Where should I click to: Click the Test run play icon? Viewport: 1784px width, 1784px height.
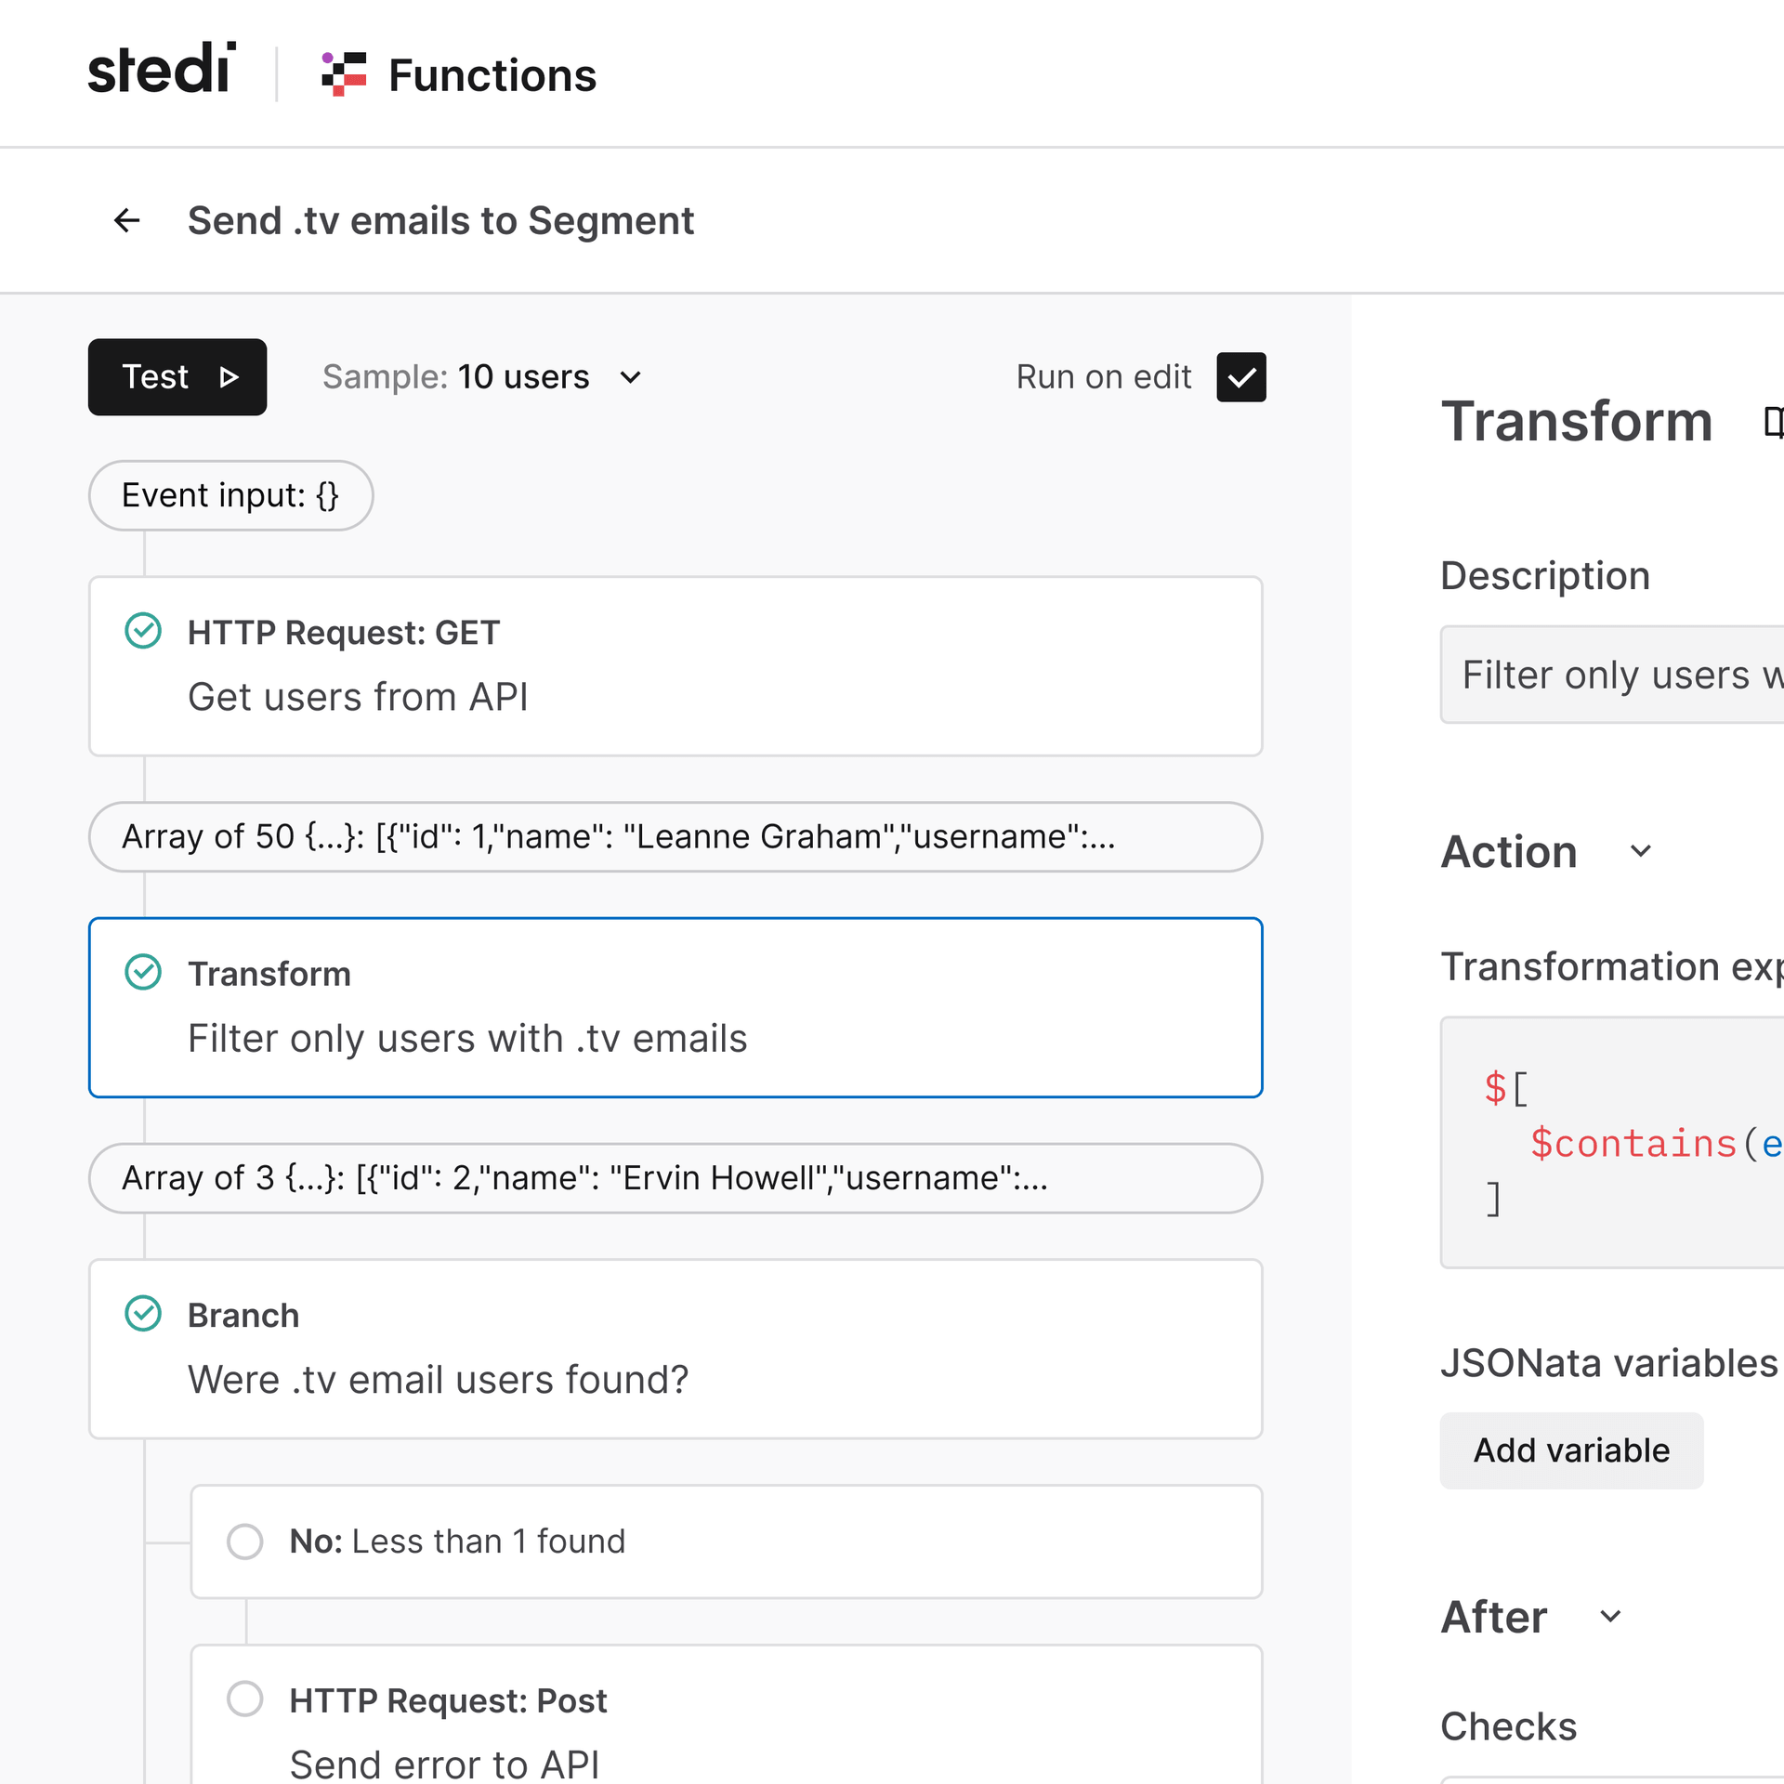click(229, 377)
